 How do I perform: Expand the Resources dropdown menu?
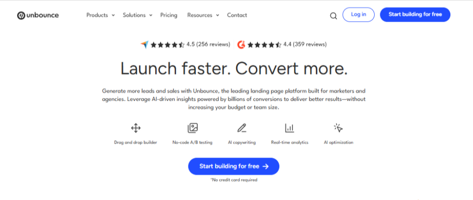click(x=203, y=15)
